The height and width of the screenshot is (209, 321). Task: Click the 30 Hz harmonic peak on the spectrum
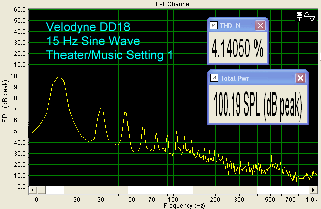(x=101, y=109)
